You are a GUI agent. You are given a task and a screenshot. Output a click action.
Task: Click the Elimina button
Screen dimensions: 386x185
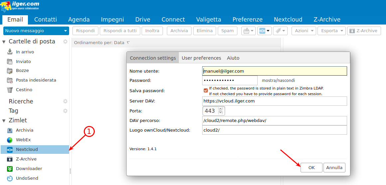[204, 31]
